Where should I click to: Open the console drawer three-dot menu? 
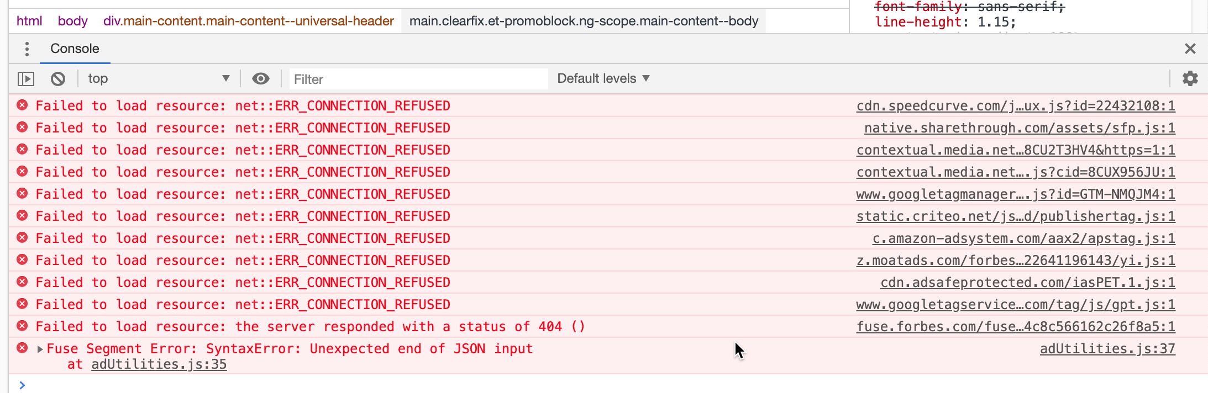27,49
